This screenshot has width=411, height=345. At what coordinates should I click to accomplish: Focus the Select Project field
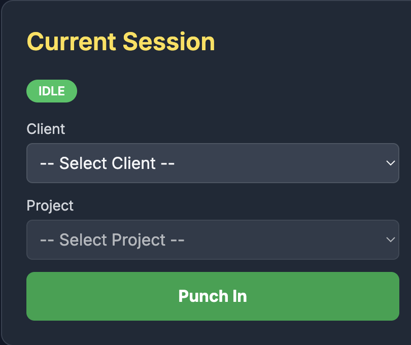click(213, 239)
